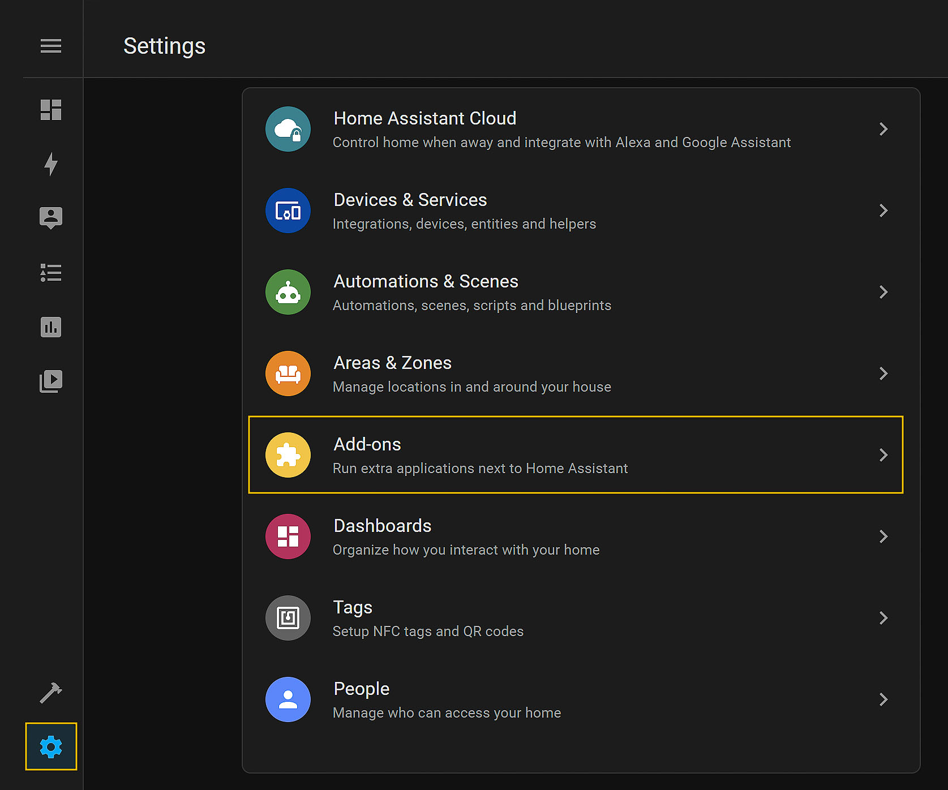This screenshot has height=790, width=948.
Task: Click 'Setup NFC tags and QR codes'
Action: click(428, 632)
